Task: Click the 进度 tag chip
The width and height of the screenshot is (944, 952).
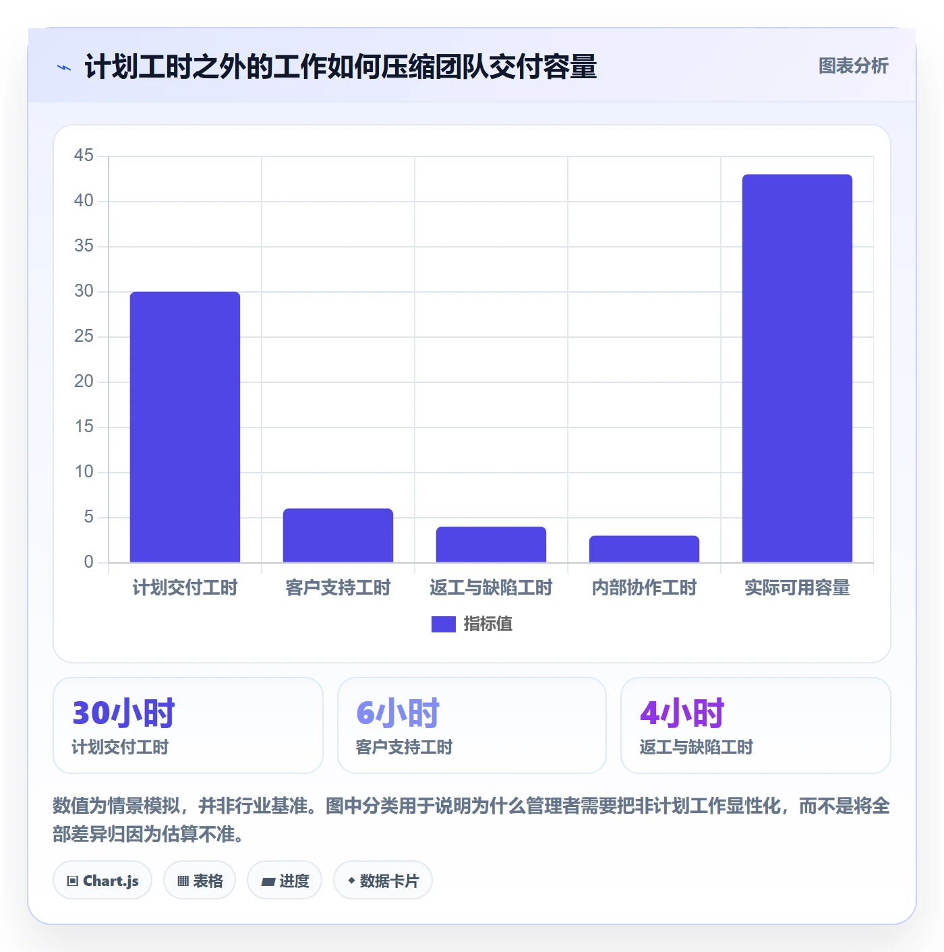Action: (285, 880)
